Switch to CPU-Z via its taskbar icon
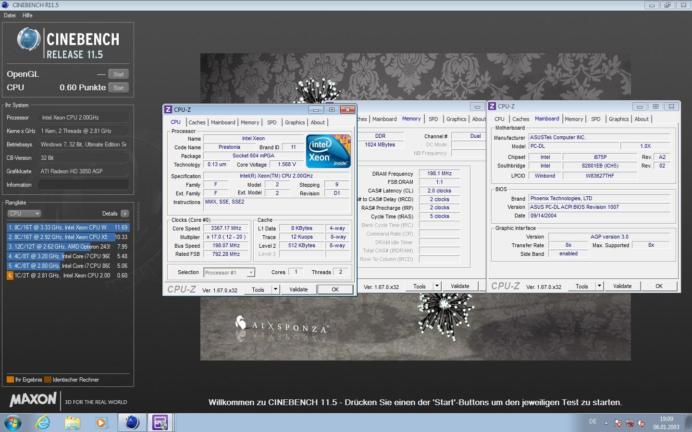692x432 pixels. click(x=160, y=423)
